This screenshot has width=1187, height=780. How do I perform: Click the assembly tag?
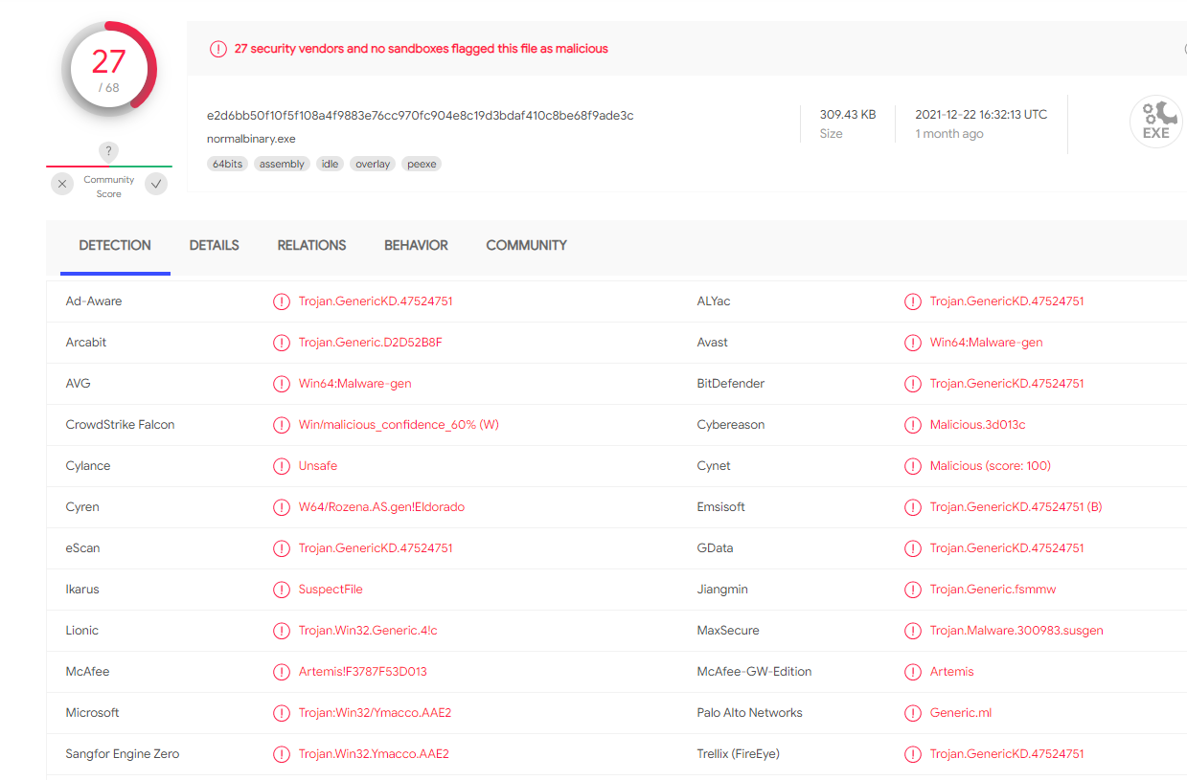pyautogui.click(x=282, y=165)
